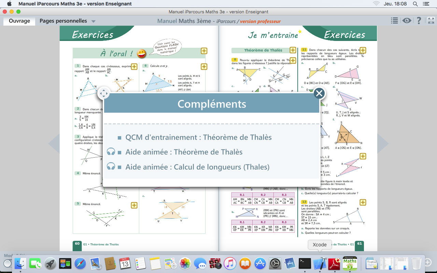437x273 pixels.
Task: Open Aide animée : Théorème de Thalès
Action: pyautogui.click(x=184, y=152)
